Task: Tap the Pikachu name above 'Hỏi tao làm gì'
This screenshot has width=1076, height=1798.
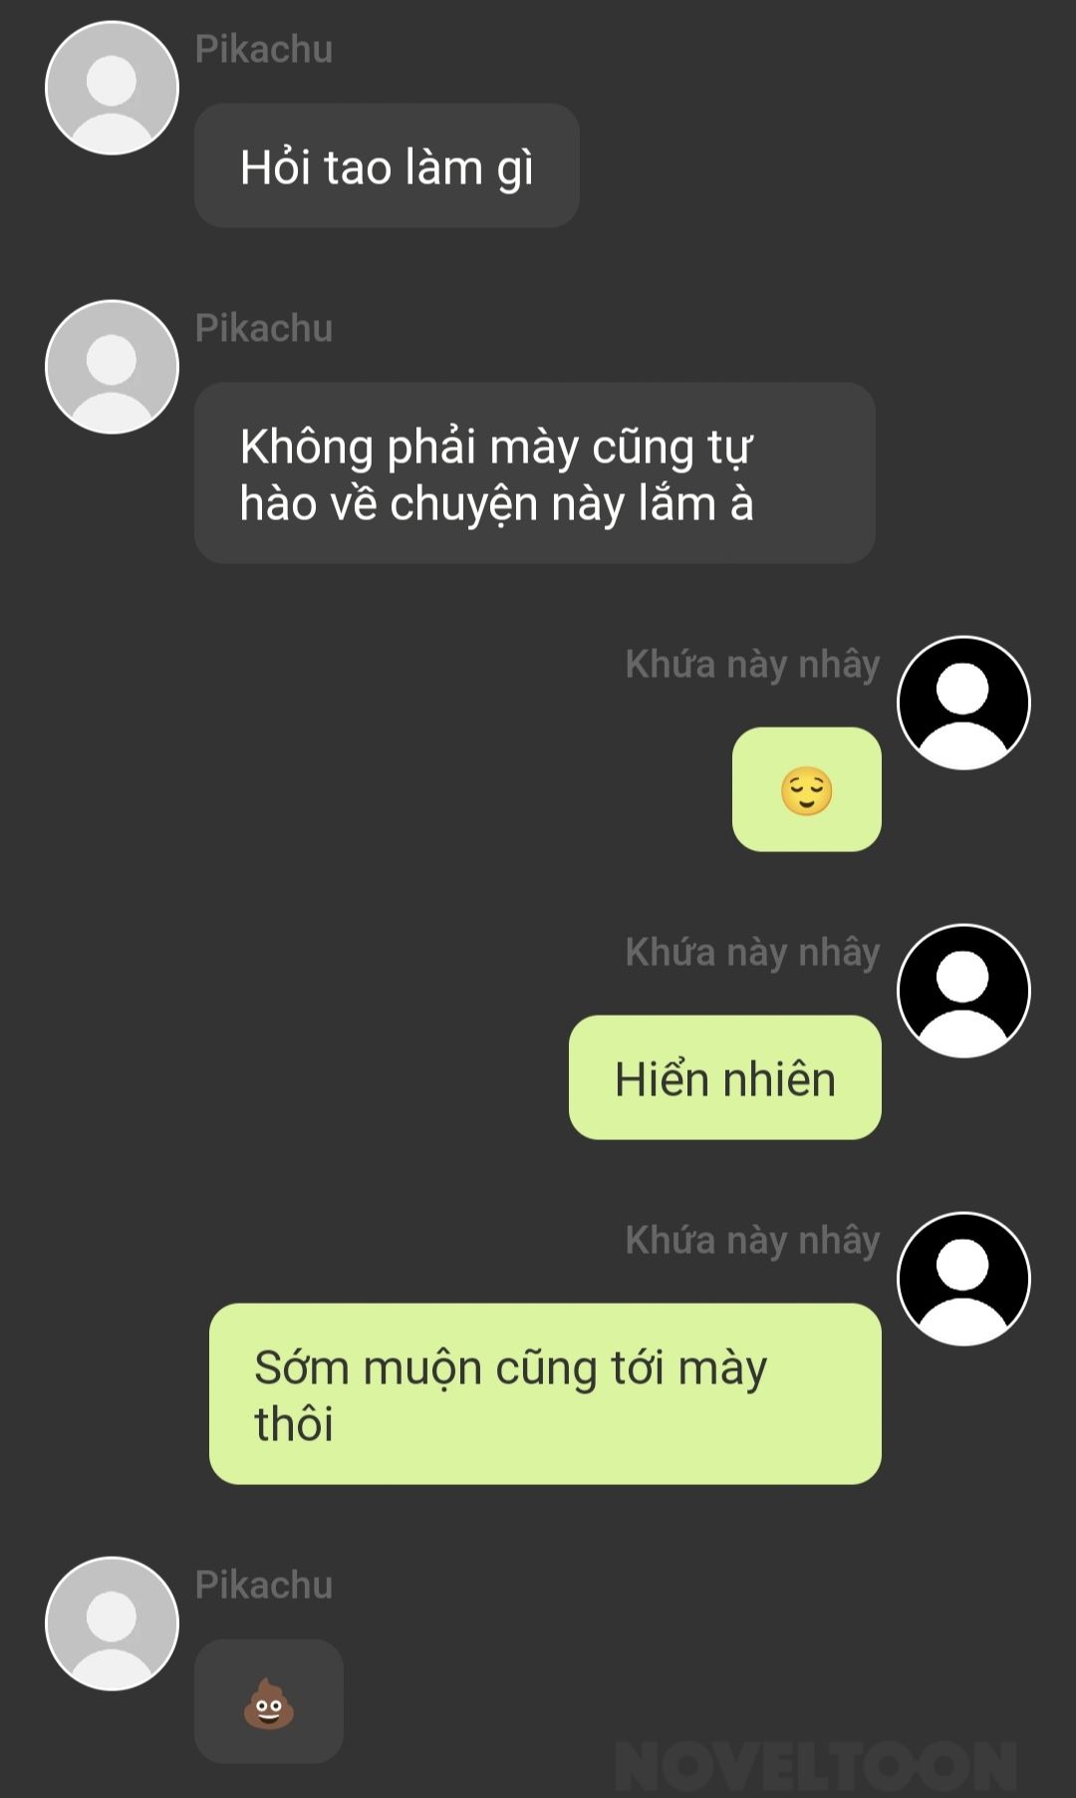Action: [264, 49]
